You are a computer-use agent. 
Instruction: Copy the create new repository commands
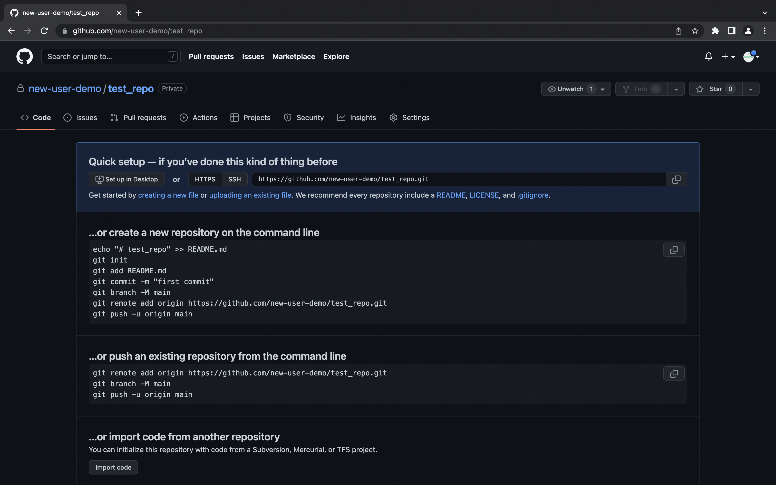674,250
